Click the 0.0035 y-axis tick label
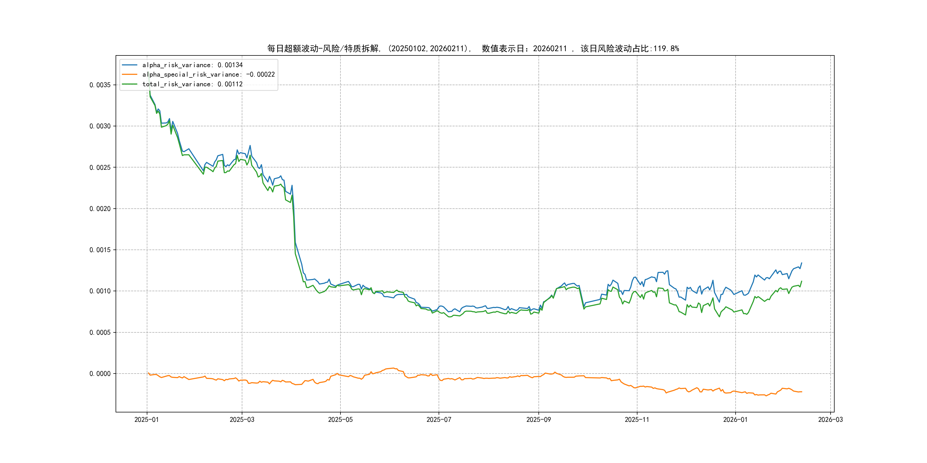 (100, 85)
